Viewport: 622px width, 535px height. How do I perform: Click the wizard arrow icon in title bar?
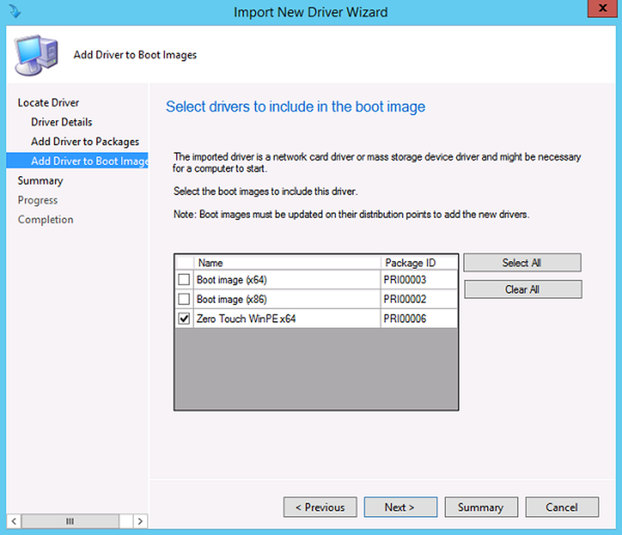15,11
